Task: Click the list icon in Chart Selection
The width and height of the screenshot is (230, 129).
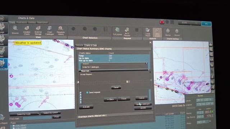Action: point(106,29)
